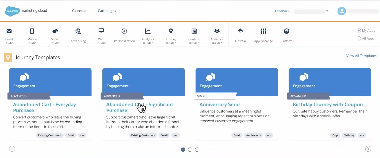Viewport: 380px width, 158px height.
Task: Click Email tag on Everyday Purchase card
Action: tap(71, 135)
